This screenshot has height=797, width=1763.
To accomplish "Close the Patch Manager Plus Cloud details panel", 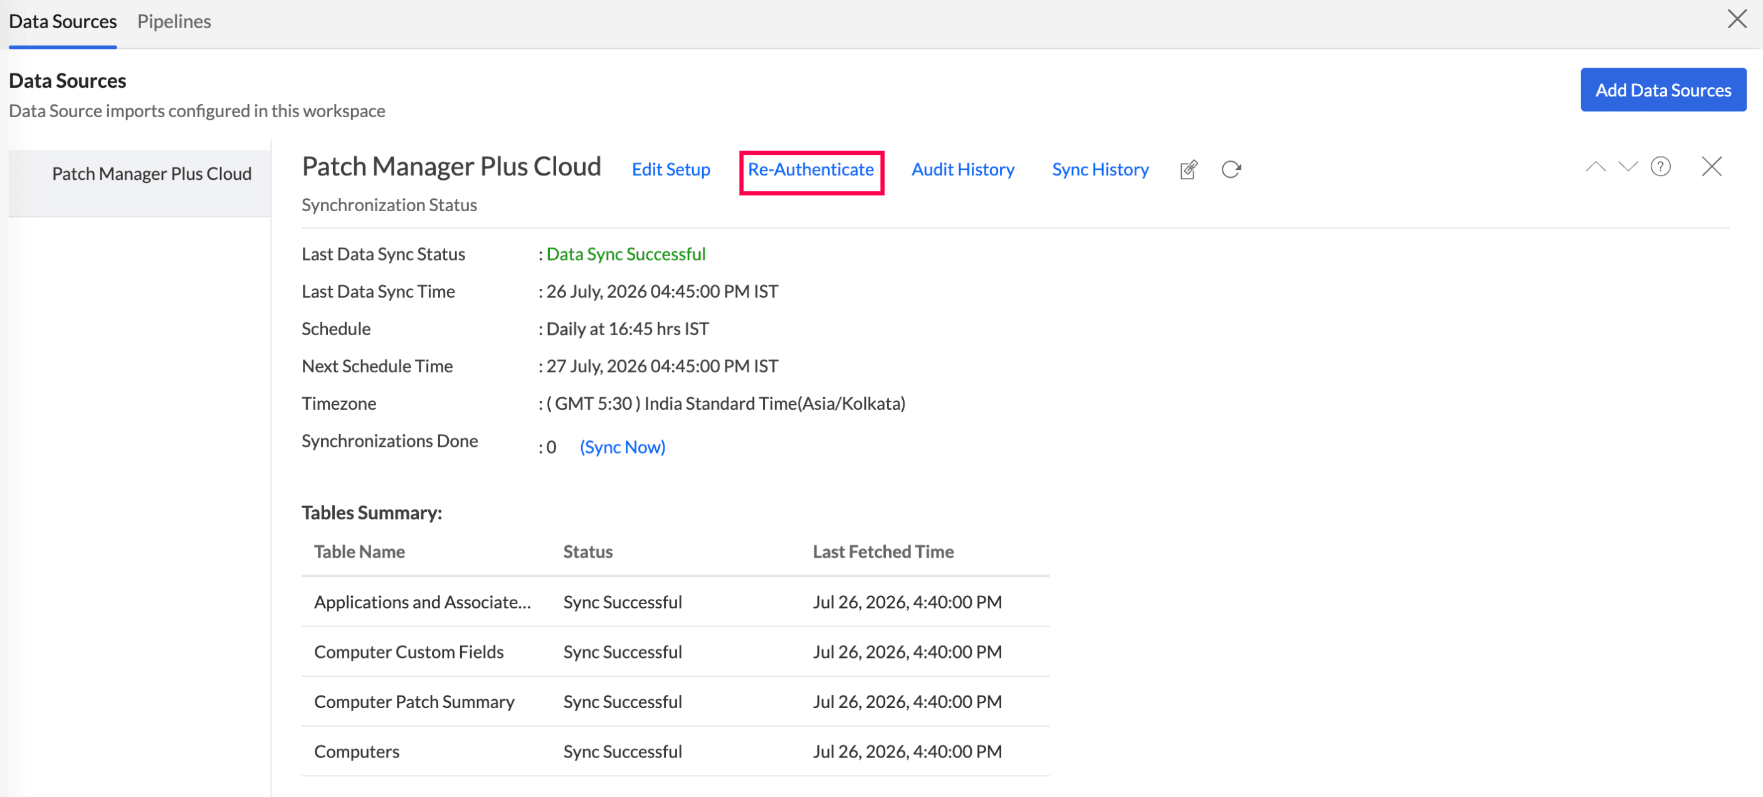I will pos(1712,166).
